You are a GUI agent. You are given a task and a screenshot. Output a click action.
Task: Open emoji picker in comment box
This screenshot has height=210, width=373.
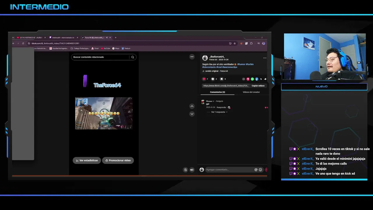click(x=260, y=170)
